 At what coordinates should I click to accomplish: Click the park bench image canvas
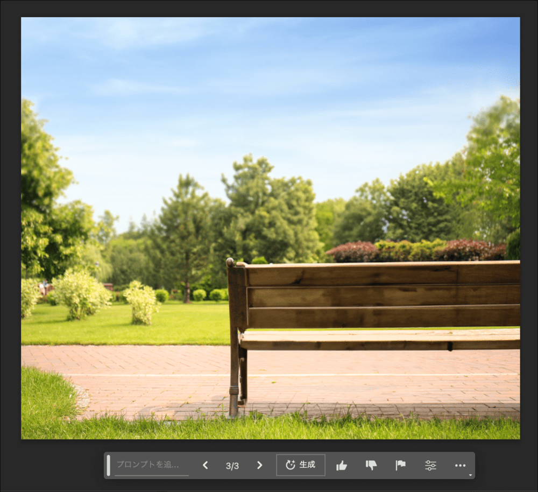[x=271, y=228]
